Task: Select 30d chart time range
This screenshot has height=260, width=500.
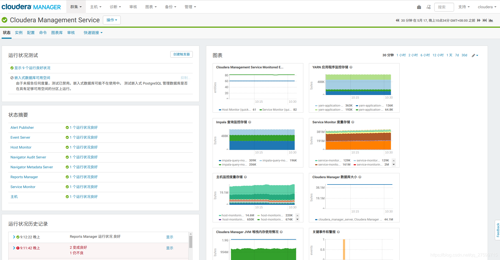Action: click(464, 55)
